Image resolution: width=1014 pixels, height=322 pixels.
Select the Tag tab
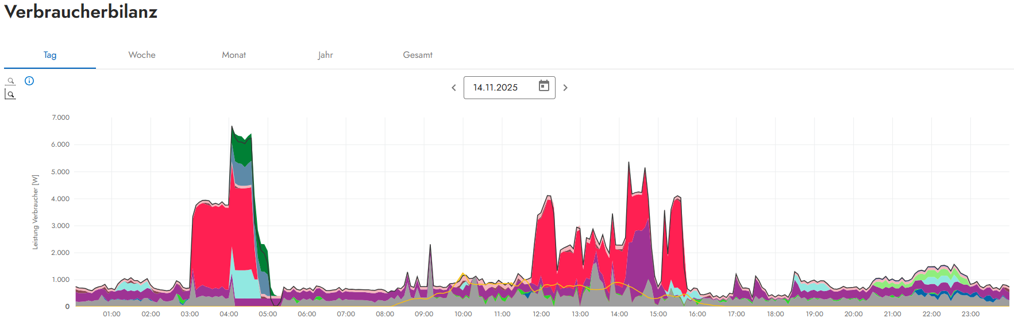pyautogui.click(x=50, y=55)
